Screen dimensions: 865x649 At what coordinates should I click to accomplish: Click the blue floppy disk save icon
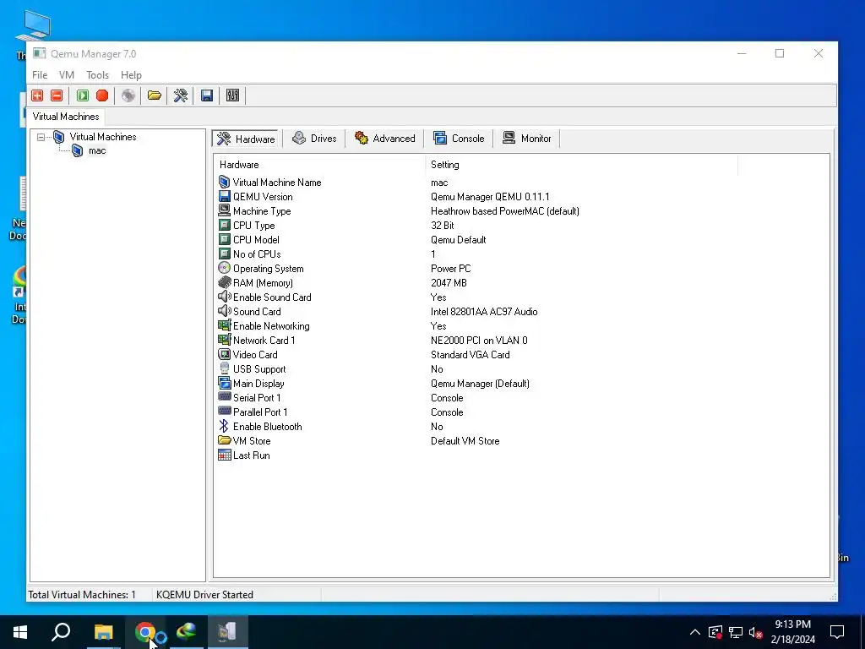(207, 95)
